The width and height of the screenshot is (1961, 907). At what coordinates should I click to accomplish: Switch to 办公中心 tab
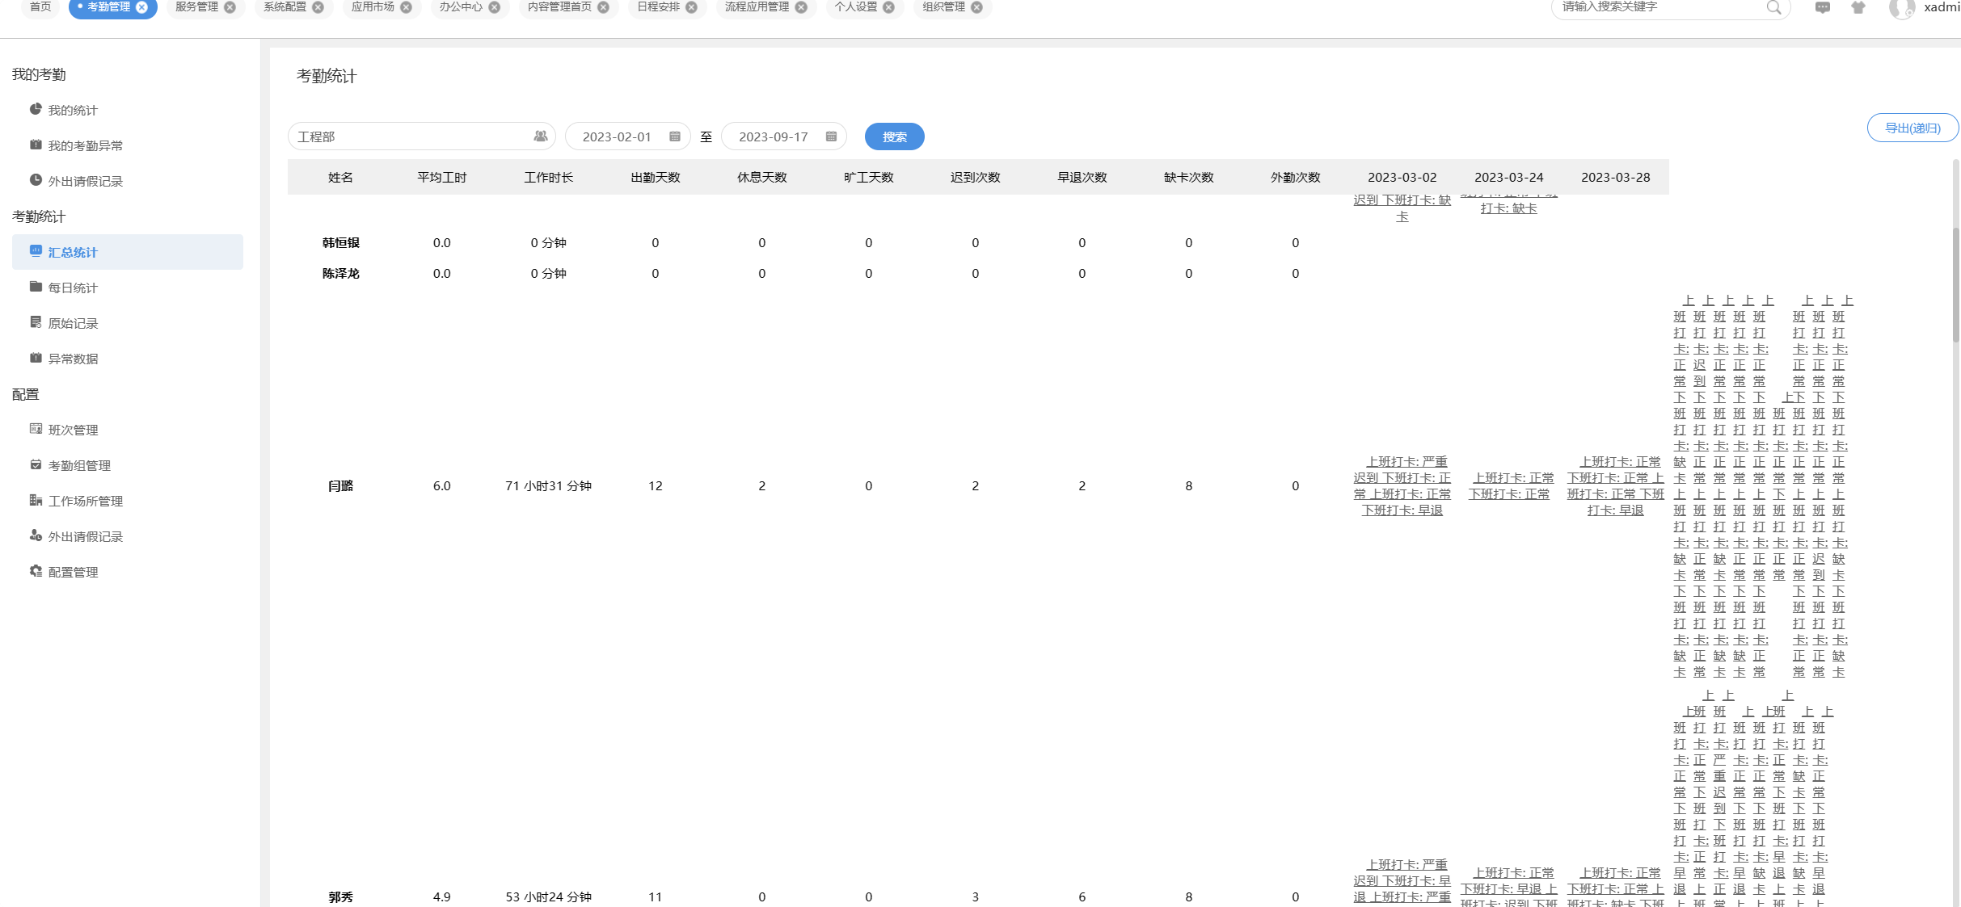tap(461, 7)
